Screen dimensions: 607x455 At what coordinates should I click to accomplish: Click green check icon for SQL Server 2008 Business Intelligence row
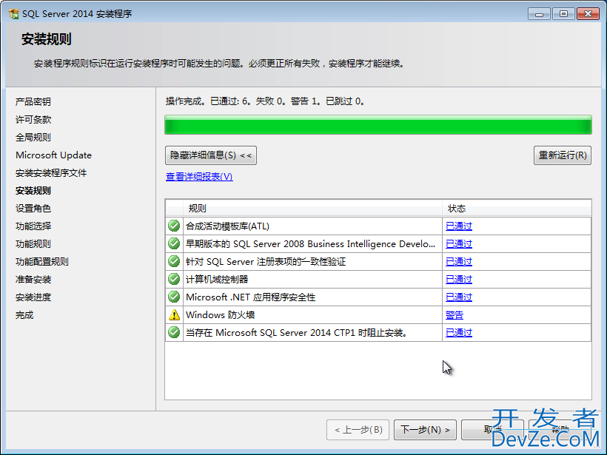point(174,243)
